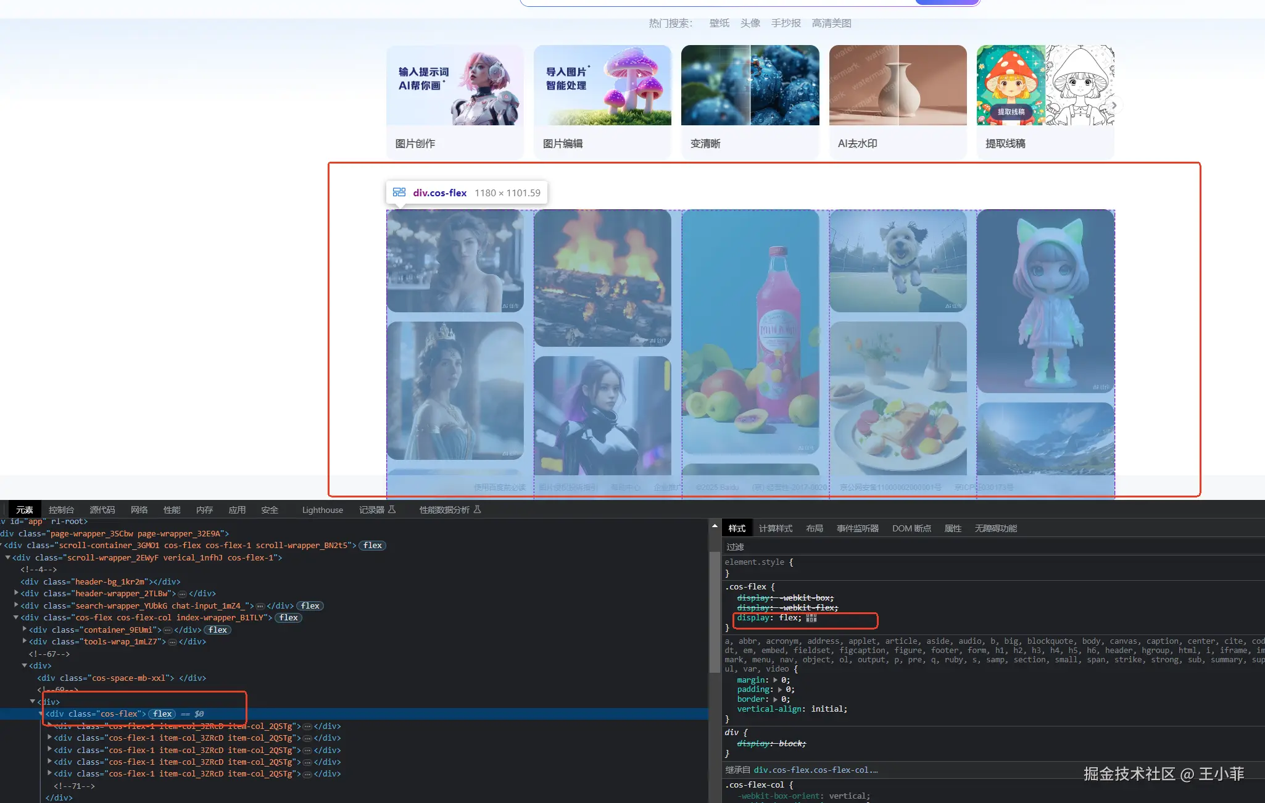The width and height of the screenshot is (1265, 803).
Task: Toggle flex badge on index-wrapper_B1TLY div
Action: click(x=288, y=618)
